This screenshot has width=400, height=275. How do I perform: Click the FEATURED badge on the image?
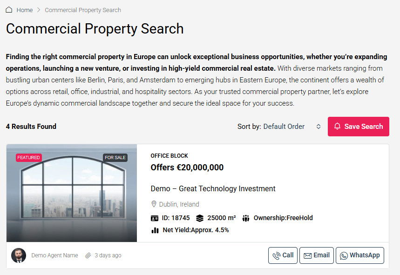tap(28, 158)
